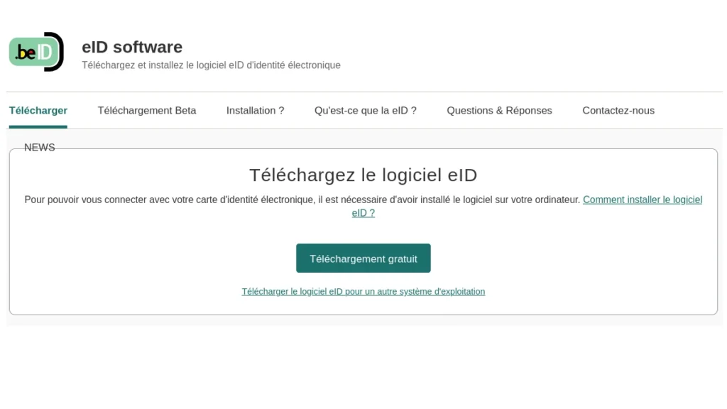Image resolution: width=727 pixels, height=409 pixels.
Task: Click the green .be part of the logo
Action: click(26, 53)
